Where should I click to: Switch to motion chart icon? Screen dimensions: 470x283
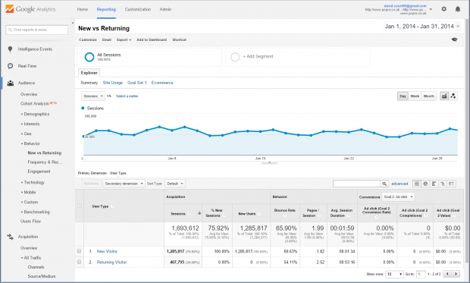pos(453,96)
